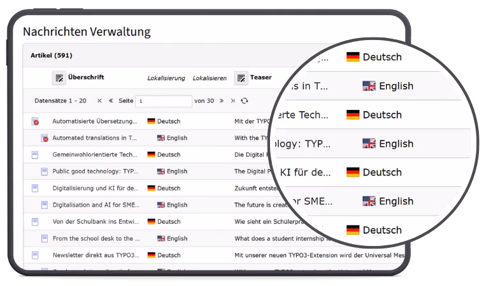Click record icon of Public good technology row
Viewport: 484px width, 286px height.
[45, 172]
